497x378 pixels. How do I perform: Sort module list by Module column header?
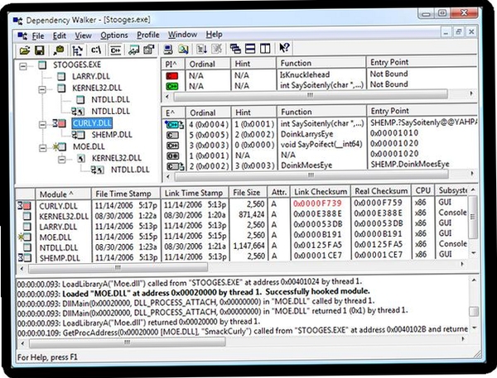[63, 194]
